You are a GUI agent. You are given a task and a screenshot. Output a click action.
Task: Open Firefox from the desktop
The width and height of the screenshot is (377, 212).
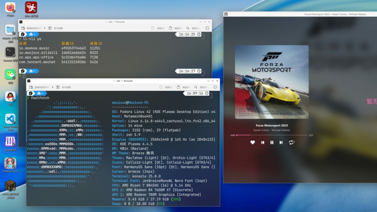[x=10, y=7]
